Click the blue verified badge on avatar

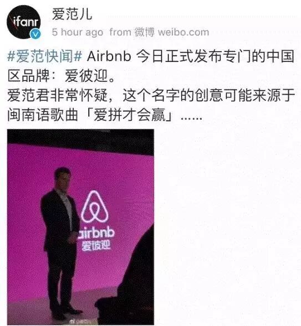point(35,34)
